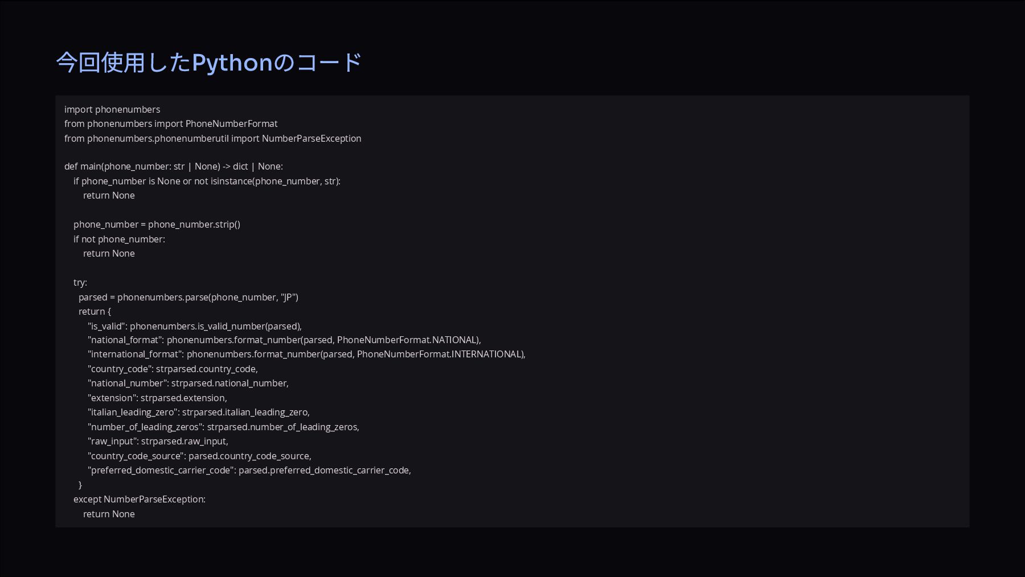Click the NumberParseException import line

click(212, 138)
